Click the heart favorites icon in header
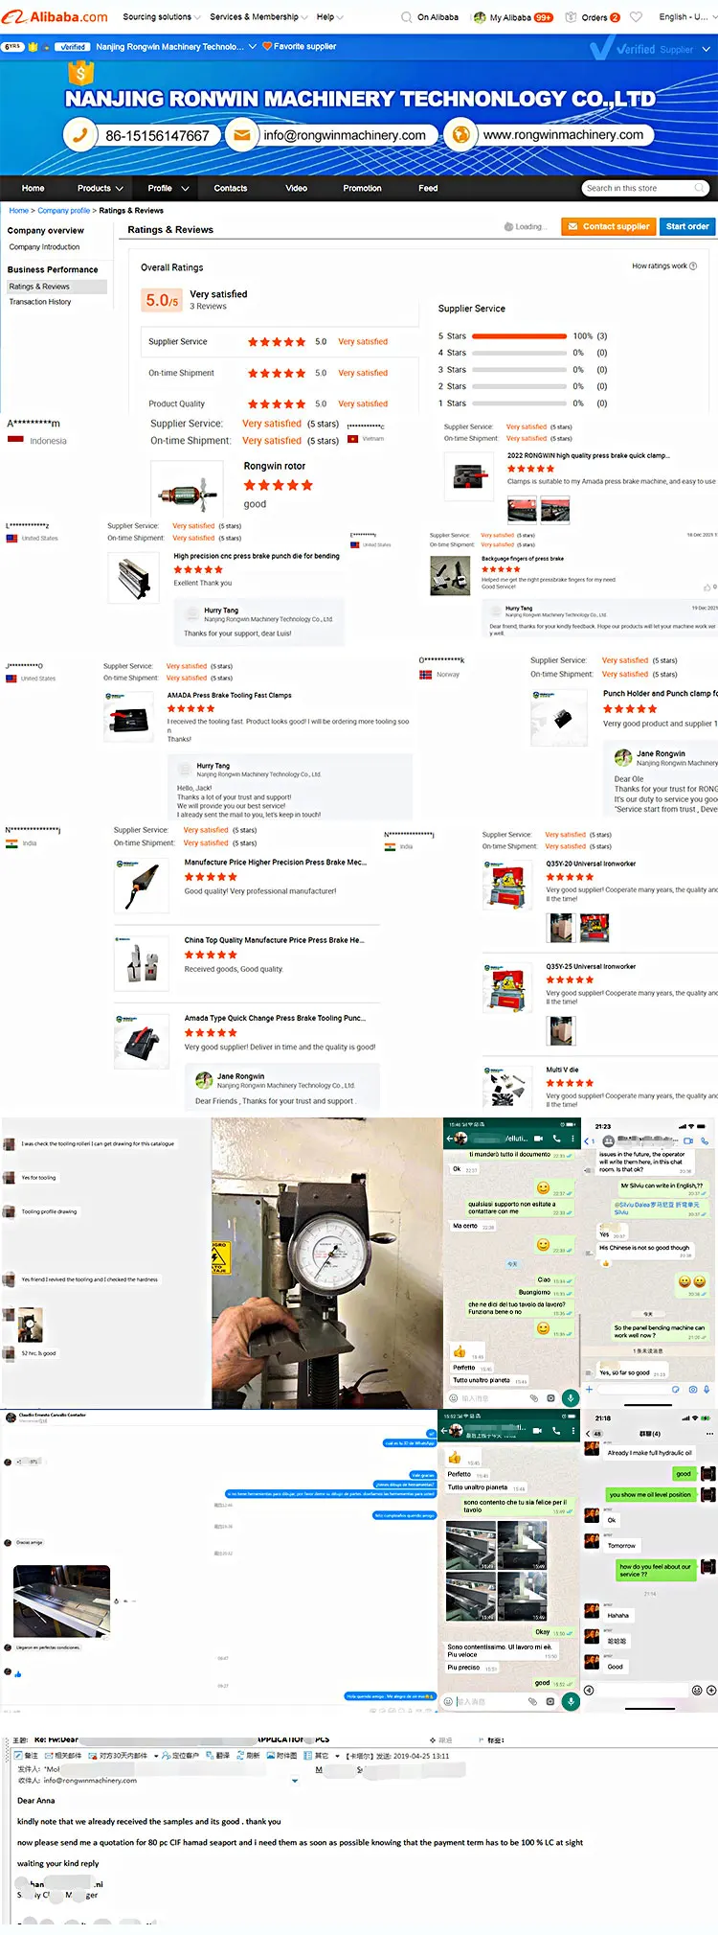 (x=637, y=16)
